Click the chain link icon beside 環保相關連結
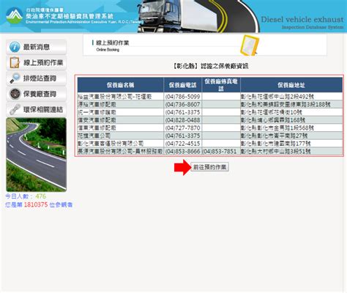347x293 pixels. 15,109
